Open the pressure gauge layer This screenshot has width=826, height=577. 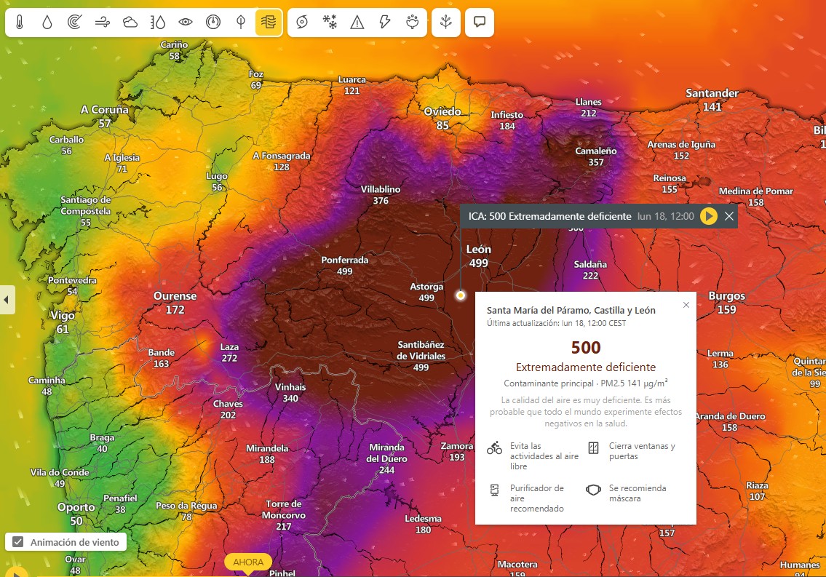[x=213, y=23]
